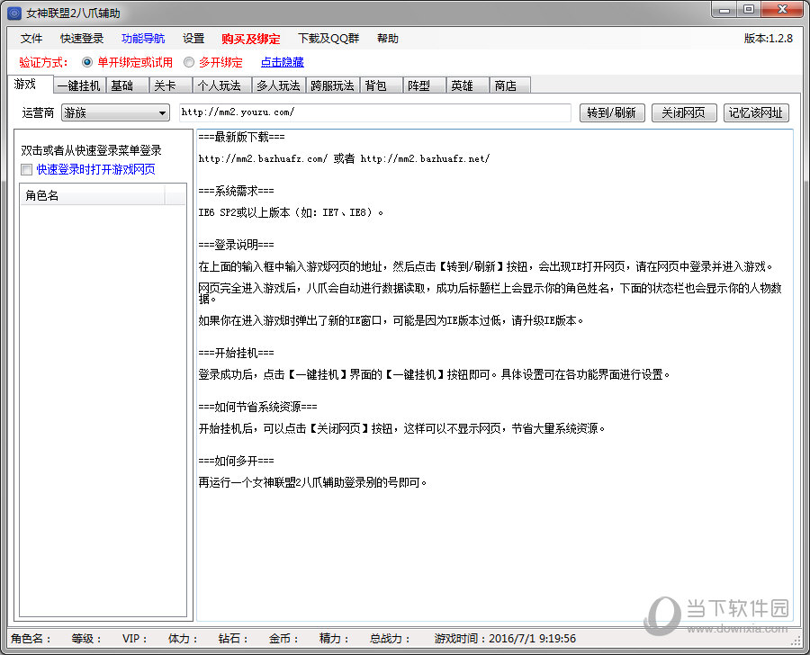Open the 购买及绑定 menu
The width and height of the screenshot is (810, 655).
(x=250, y=39)
